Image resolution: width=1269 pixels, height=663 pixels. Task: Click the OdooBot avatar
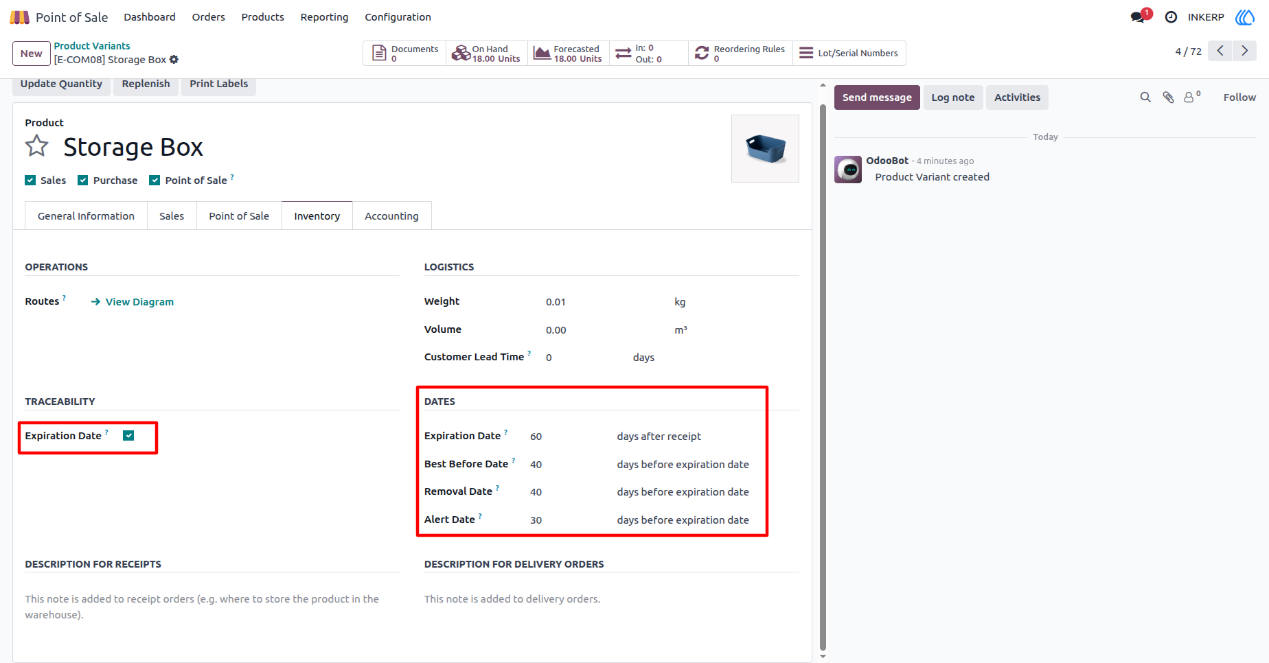click(x=848, y=169)
